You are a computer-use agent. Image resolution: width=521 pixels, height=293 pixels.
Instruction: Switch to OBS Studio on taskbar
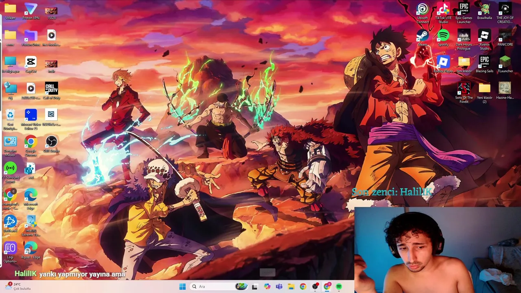[315, 286]
